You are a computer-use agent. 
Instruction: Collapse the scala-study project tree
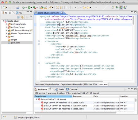(3, 21)
